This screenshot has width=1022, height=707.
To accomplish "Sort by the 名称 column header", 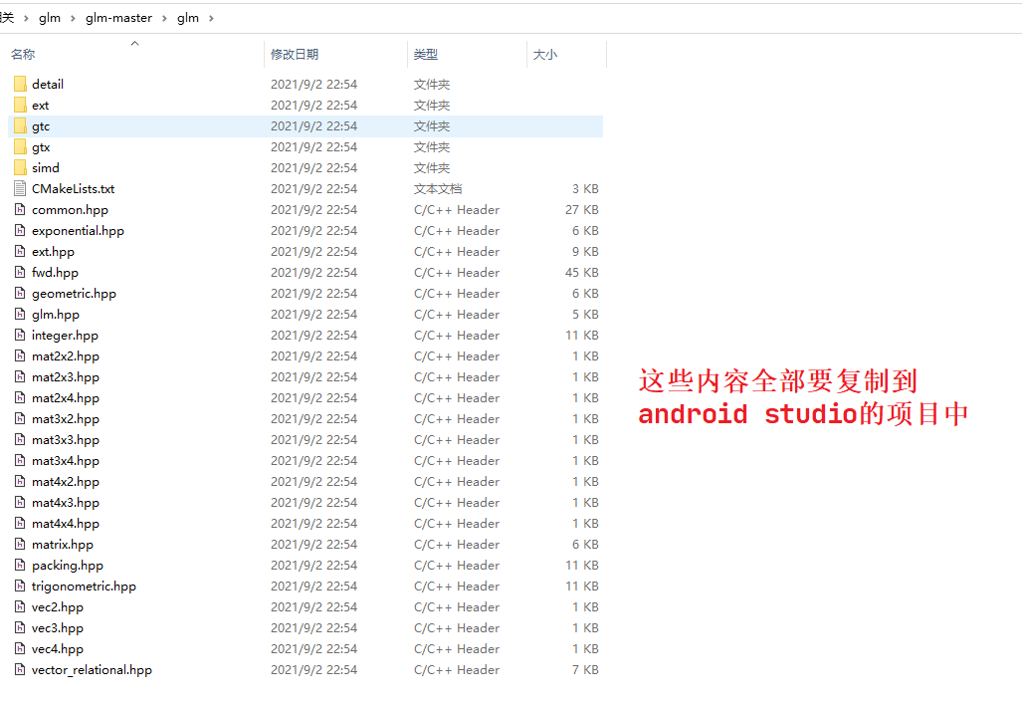I will pyautogui.click(x=23, y=54).
